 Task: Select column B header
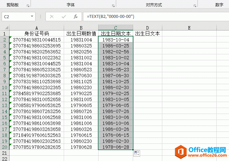pos(81,27)
